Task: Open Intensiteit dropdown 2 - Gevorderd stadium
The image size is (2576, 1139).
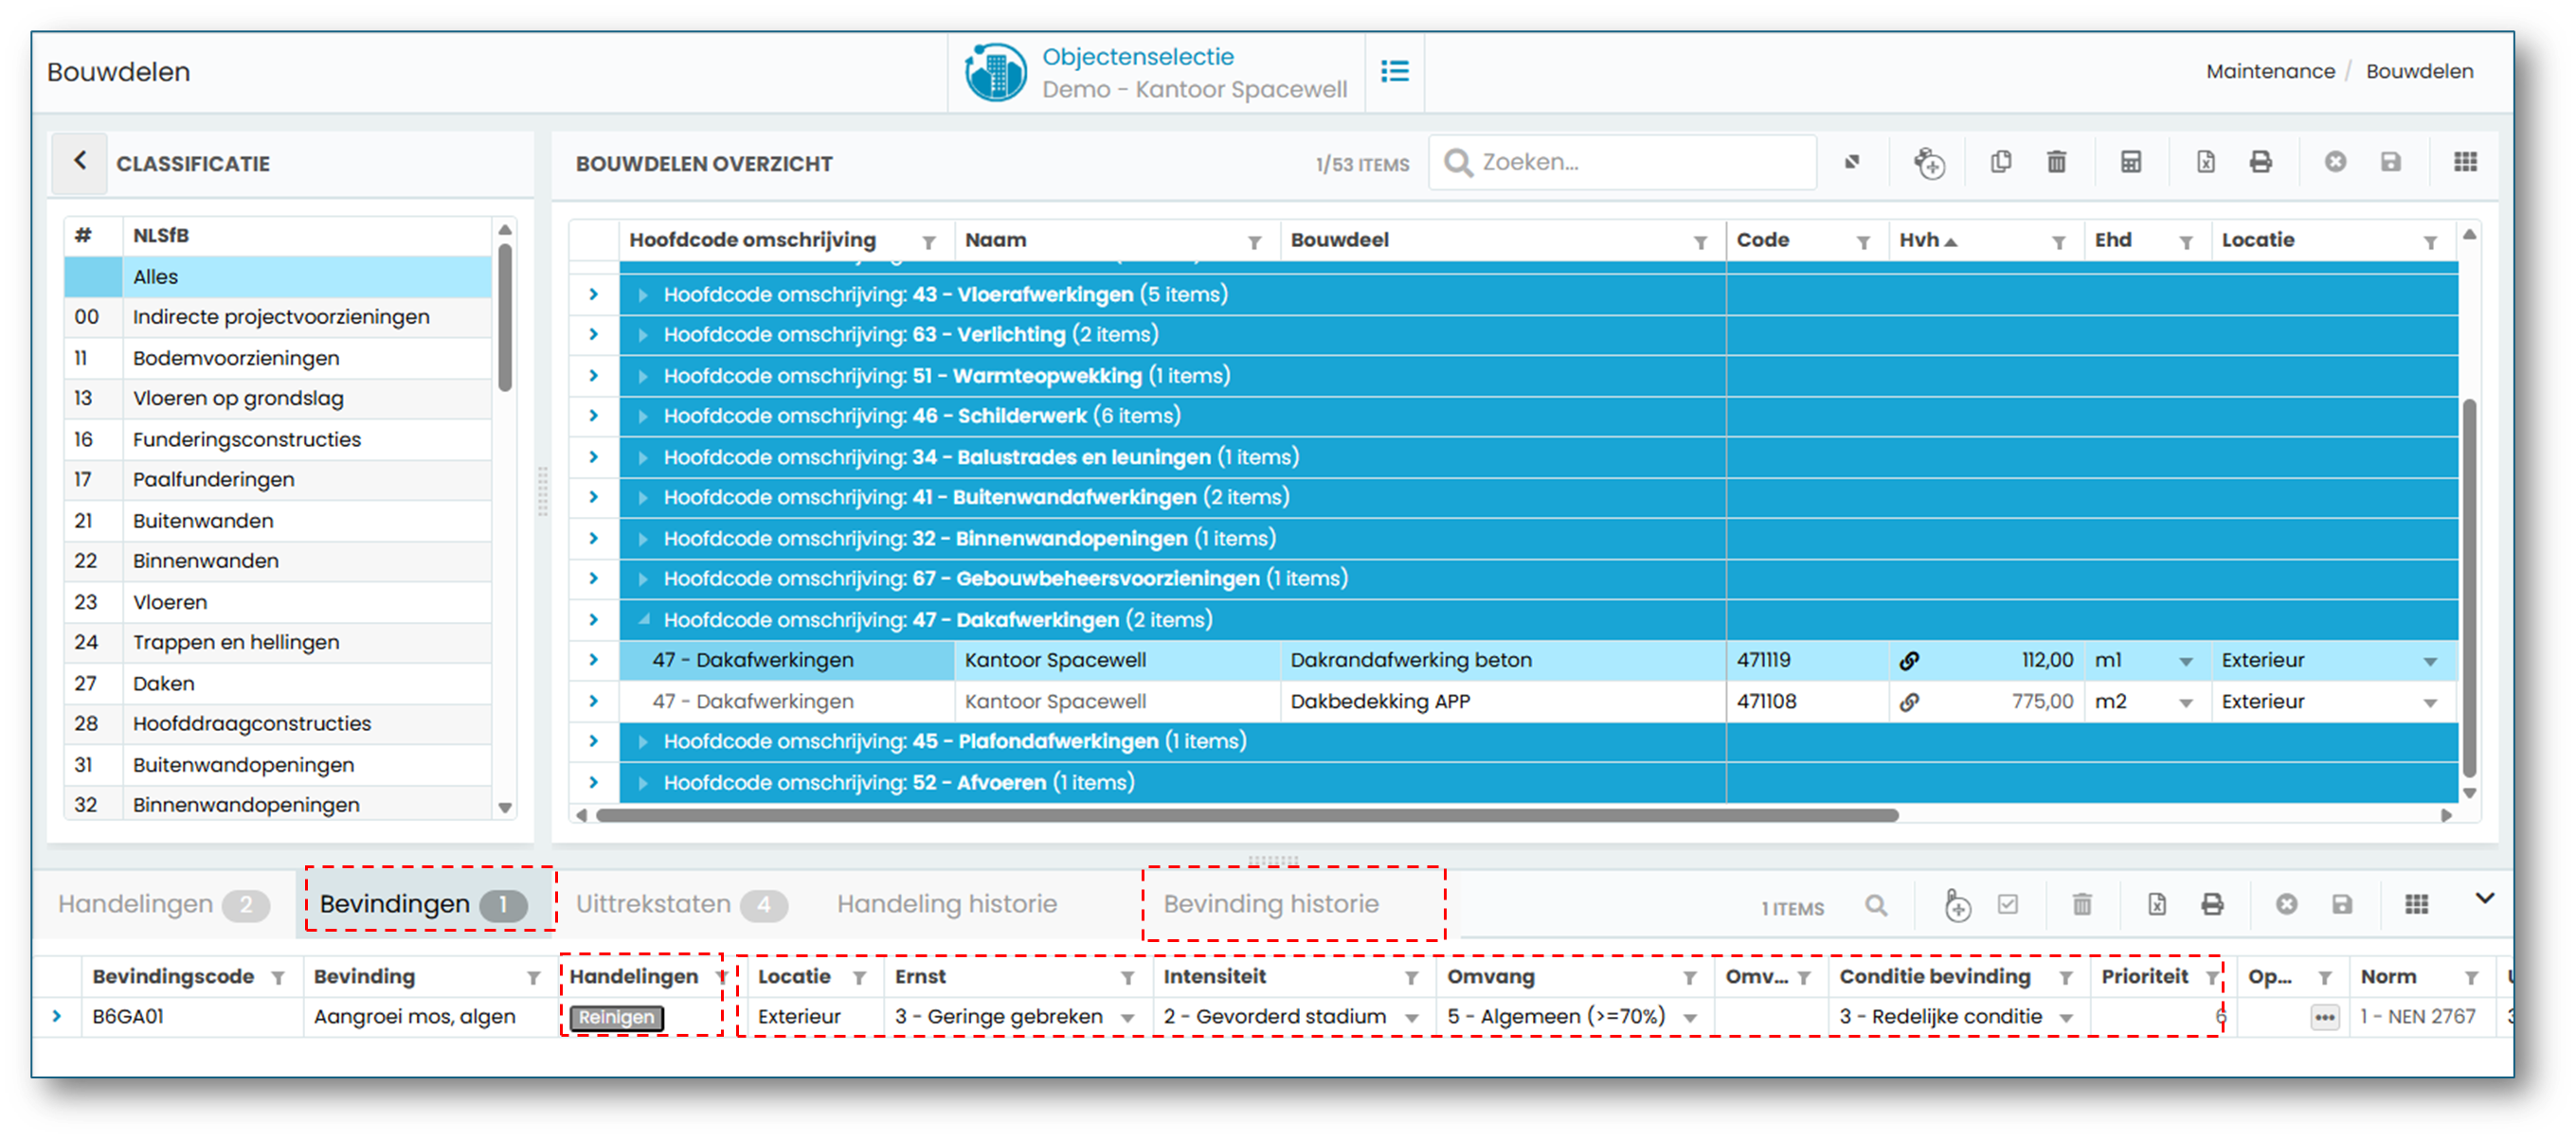Action: [x=1412, y=1018]
